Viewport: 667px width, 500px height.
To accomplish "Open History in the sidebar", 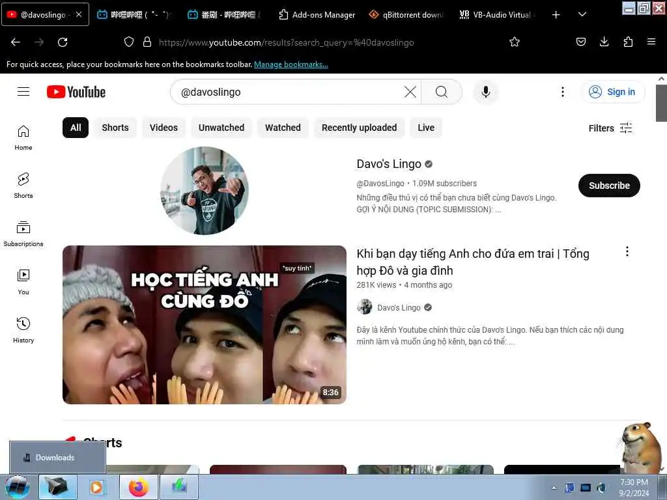I will coord(23,330).
